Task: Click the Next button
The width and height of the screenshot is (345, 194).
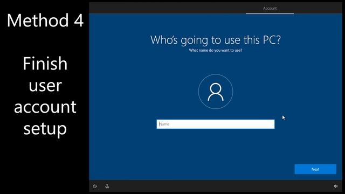Action: tap(315, 169)
